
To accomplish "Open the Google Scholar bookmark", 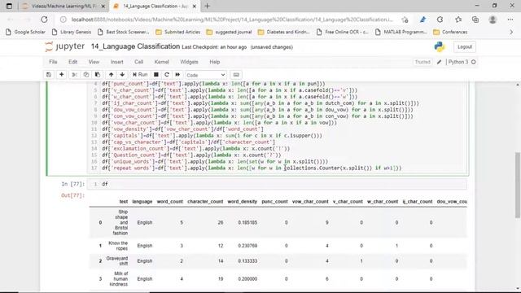I will pyautogui.click(x=25, y=33).
